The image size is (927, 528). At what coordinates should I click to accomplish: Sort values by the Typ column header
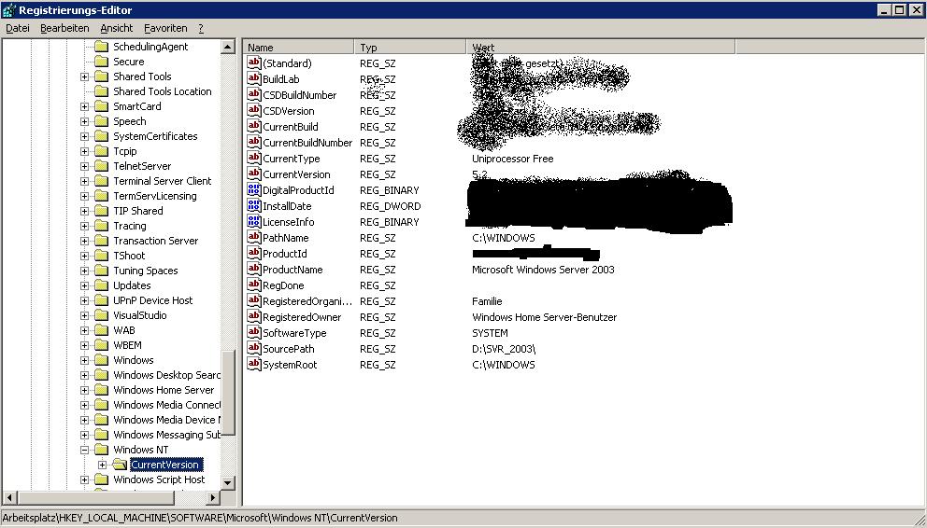(410, 48)
